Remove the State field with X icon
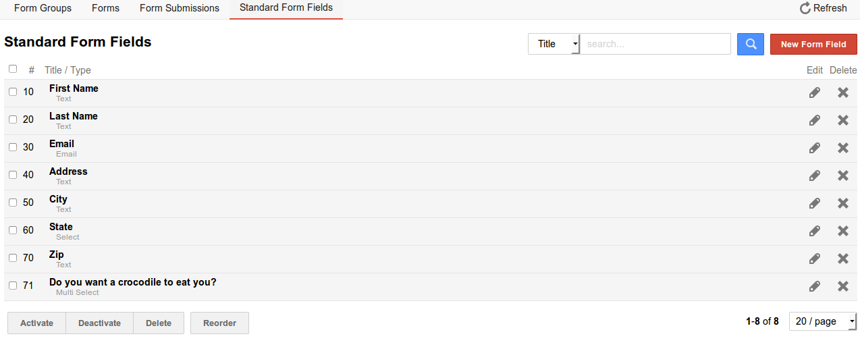The width and height of the screenshot is (860, 349). click(843, 231)
